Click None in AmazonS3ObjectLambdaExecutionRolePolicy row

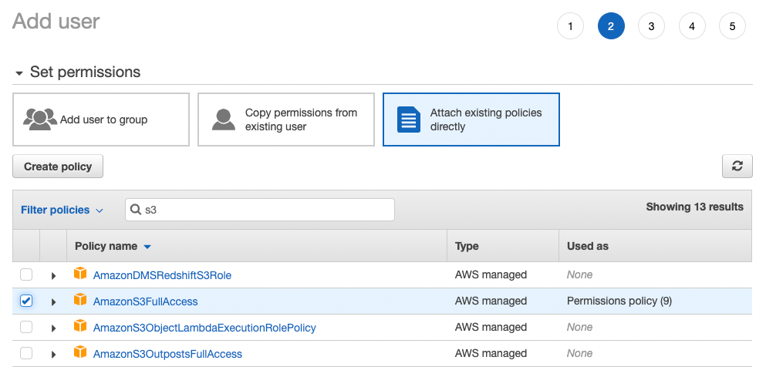click(580, 327)
